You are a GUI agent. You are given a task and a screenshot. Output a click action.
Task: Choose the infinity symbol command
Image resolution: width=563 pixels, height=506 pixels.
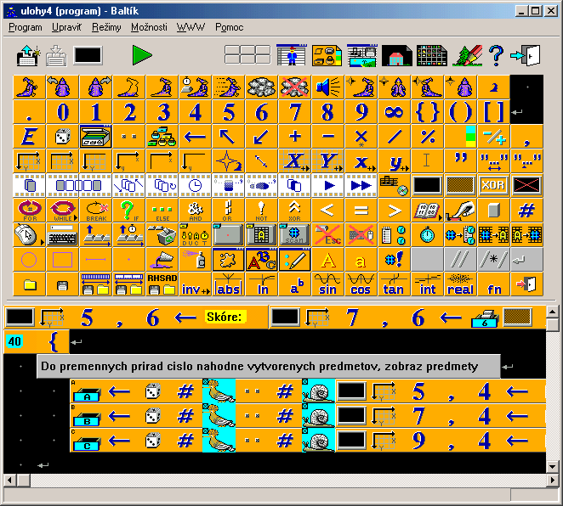[394, 112]
